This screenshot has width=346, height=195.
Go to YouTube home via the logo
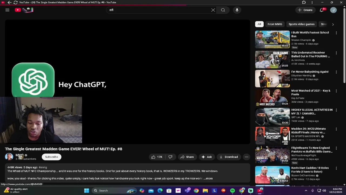[x=24, y=10]
